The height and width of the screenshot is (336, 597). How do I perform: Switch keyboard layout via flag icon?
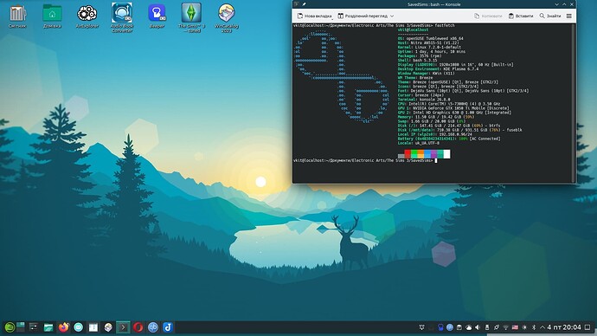tap(515, 327)
